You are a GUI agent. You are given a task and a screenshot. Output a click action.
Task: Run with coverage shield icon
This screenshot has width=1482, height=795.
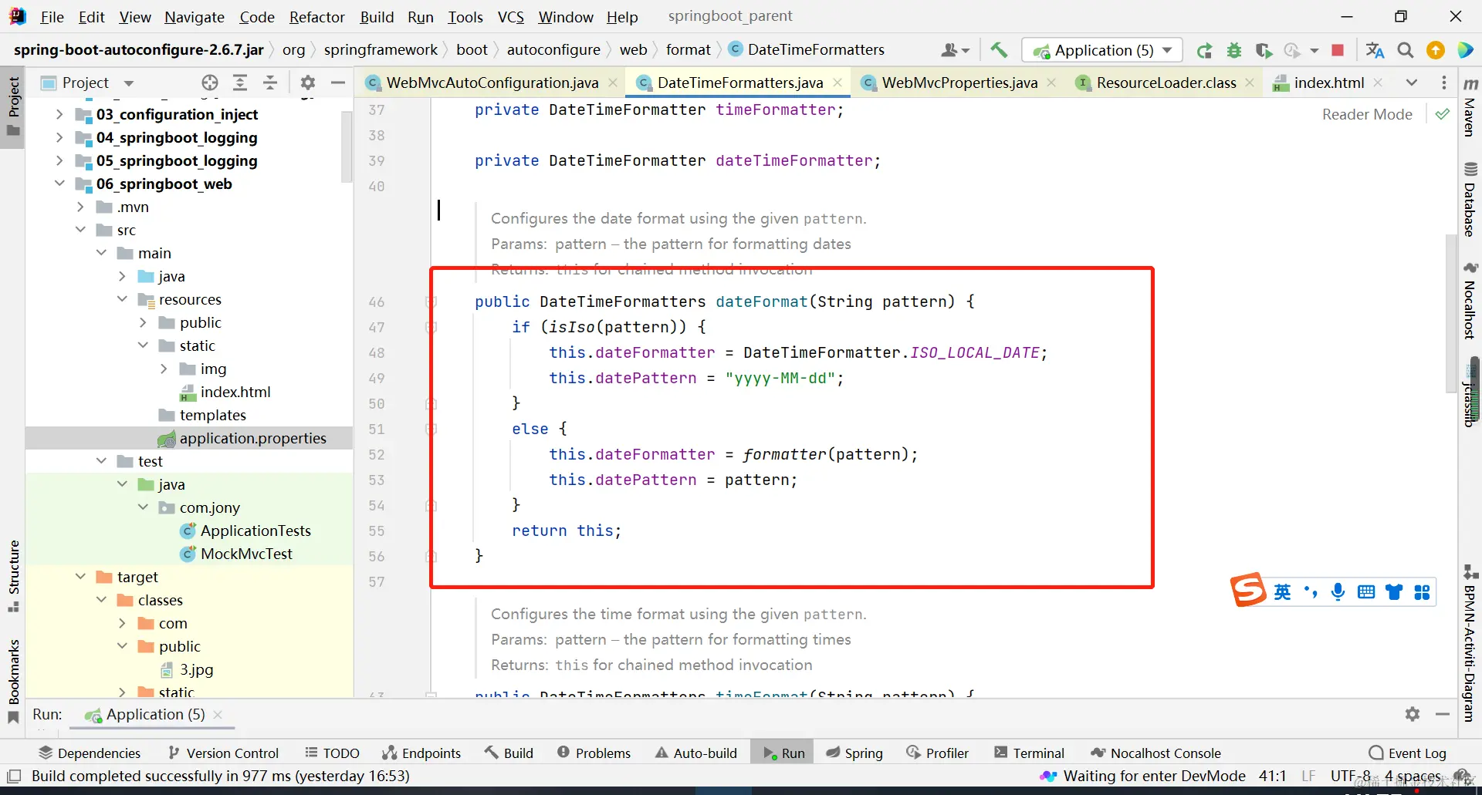pyautogui.click(x=1264, y=51)
